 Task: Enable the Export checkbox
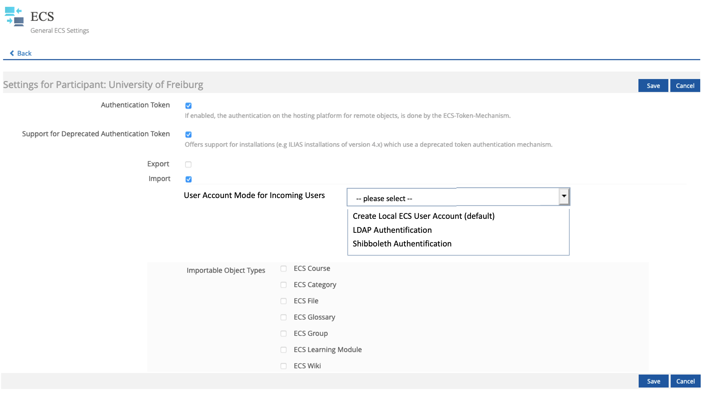click(188, 165)
